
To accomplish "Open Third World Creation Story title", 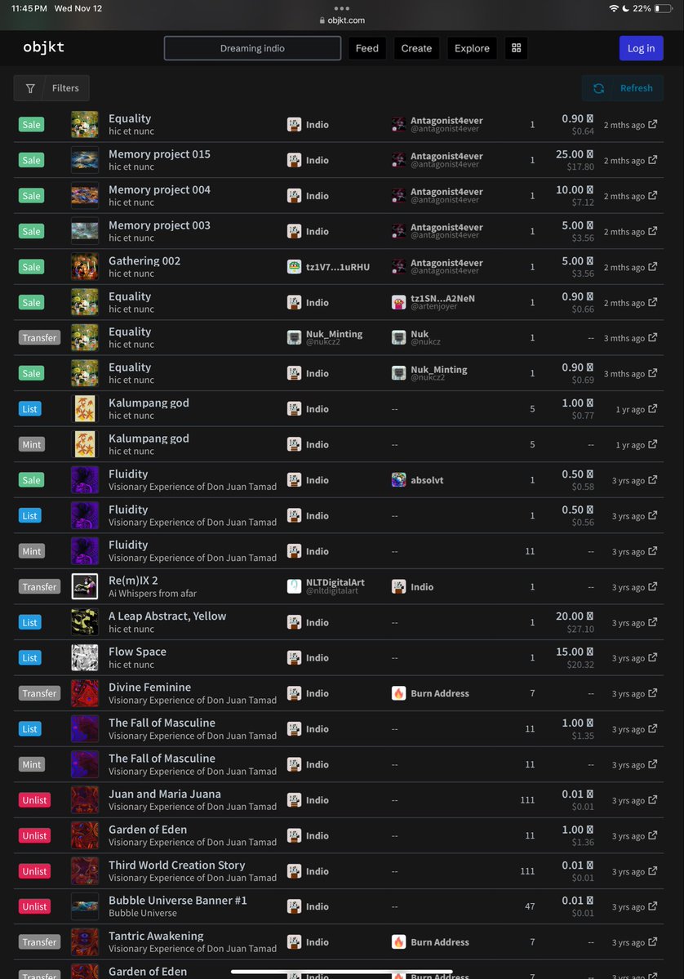I will pos(176,866).
